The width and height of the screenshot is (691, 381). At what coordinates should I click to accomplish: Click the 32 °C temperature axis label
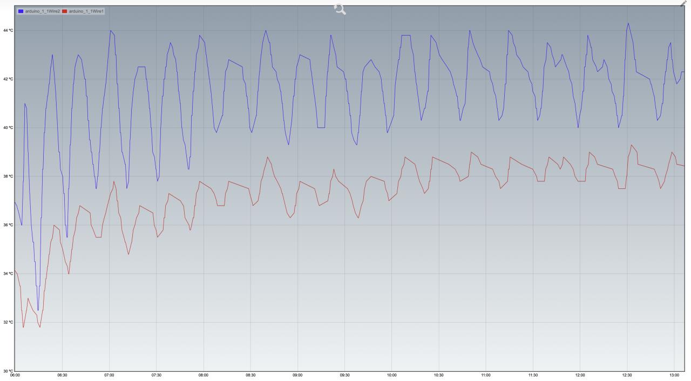pyautogui.click(x=7, y=322)
